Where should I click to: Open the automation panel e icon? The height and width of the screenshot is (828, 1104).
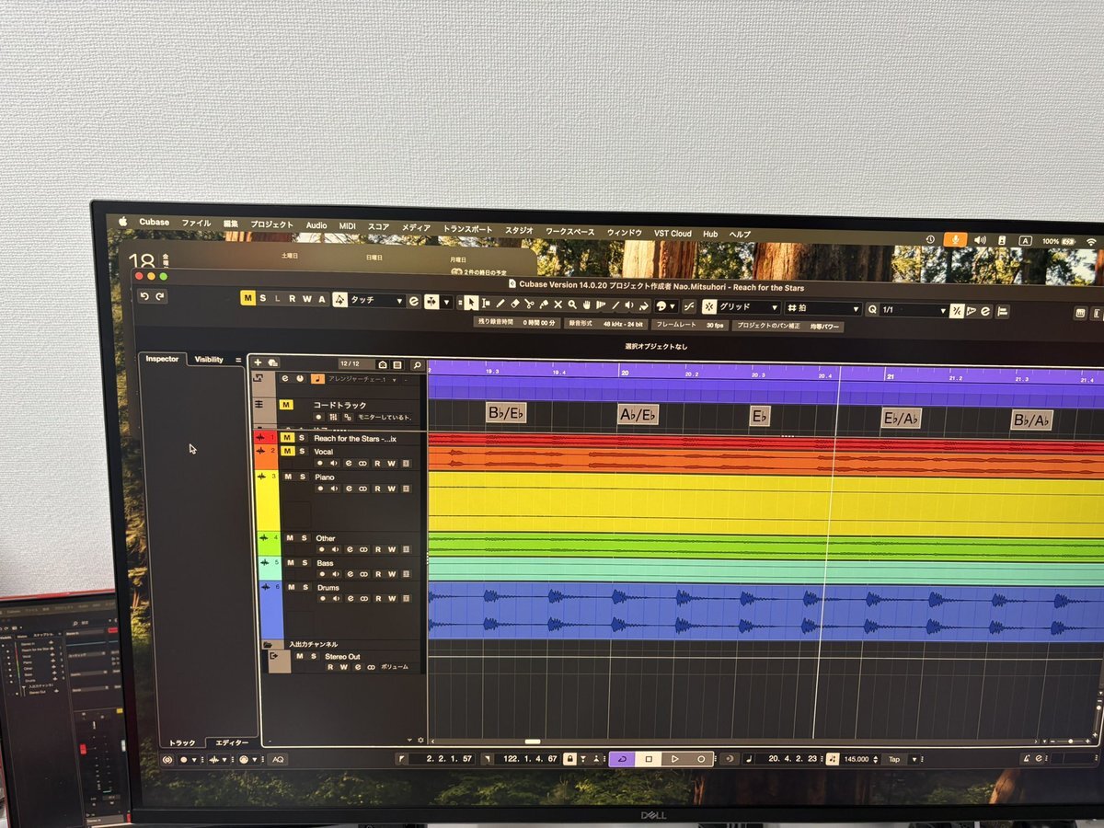coord(414,301)
